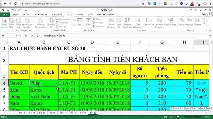213x119 pixels.
Task: Switch to Page Layout view
Action: (172, 117)
